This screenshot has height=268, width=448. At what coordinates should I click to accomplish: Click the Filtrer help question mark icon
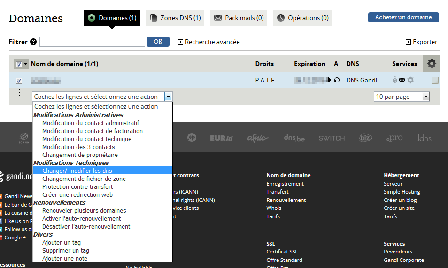pos(33,42)
